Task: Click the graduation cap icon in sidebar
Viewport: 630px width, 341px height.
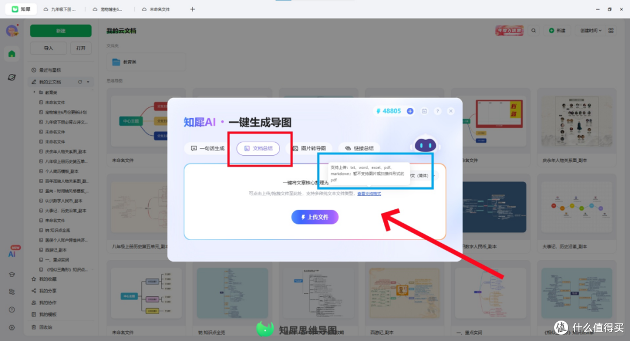Action: pyautogui.click(x=12, y=275)
